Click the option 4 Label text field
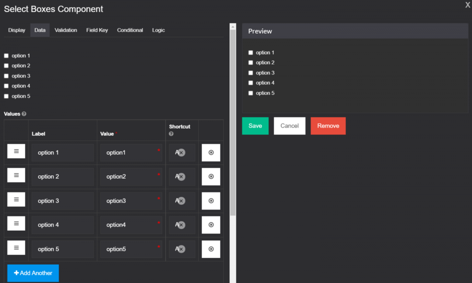Image resolution: width=472 pixels, height=283 pixels. click(x=62, y=225)
